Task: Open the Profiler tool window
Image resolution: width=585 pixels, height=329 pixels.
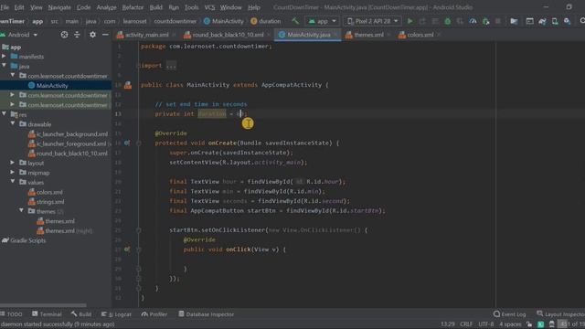Action: point(154,314)
